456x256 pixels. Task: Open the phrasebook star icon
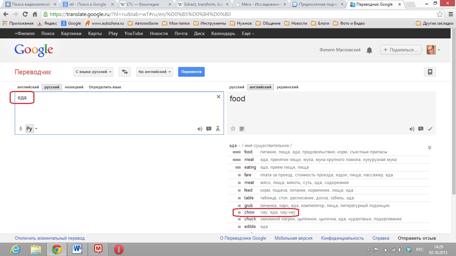(430, 72)
